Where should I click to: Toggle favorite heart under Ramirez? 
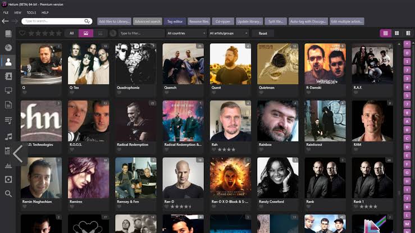tap(72, 207)
